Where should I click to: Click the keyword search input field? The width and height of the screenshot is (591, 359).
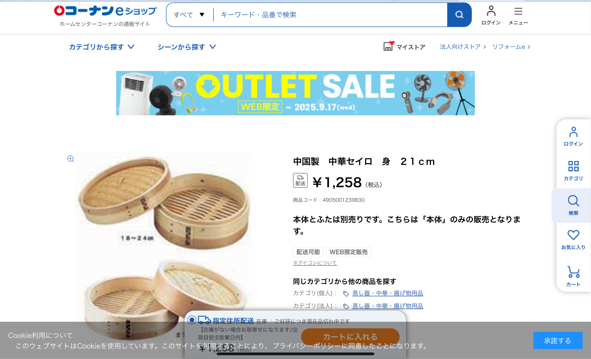[331, 15]
